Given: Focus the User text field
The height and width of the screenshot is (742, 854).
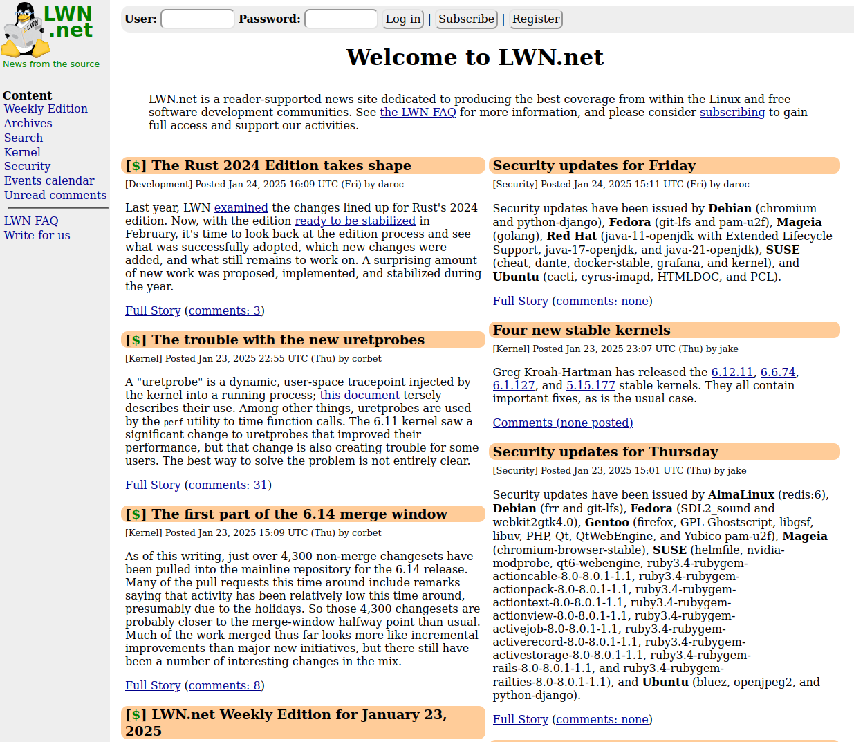Looking at the screenshot, I should click(197, 19).
